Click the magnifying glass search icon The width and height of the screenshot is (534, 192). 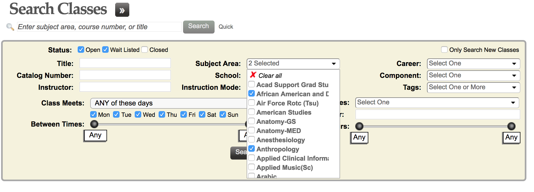pyautogui.click(x=10, y=27)
